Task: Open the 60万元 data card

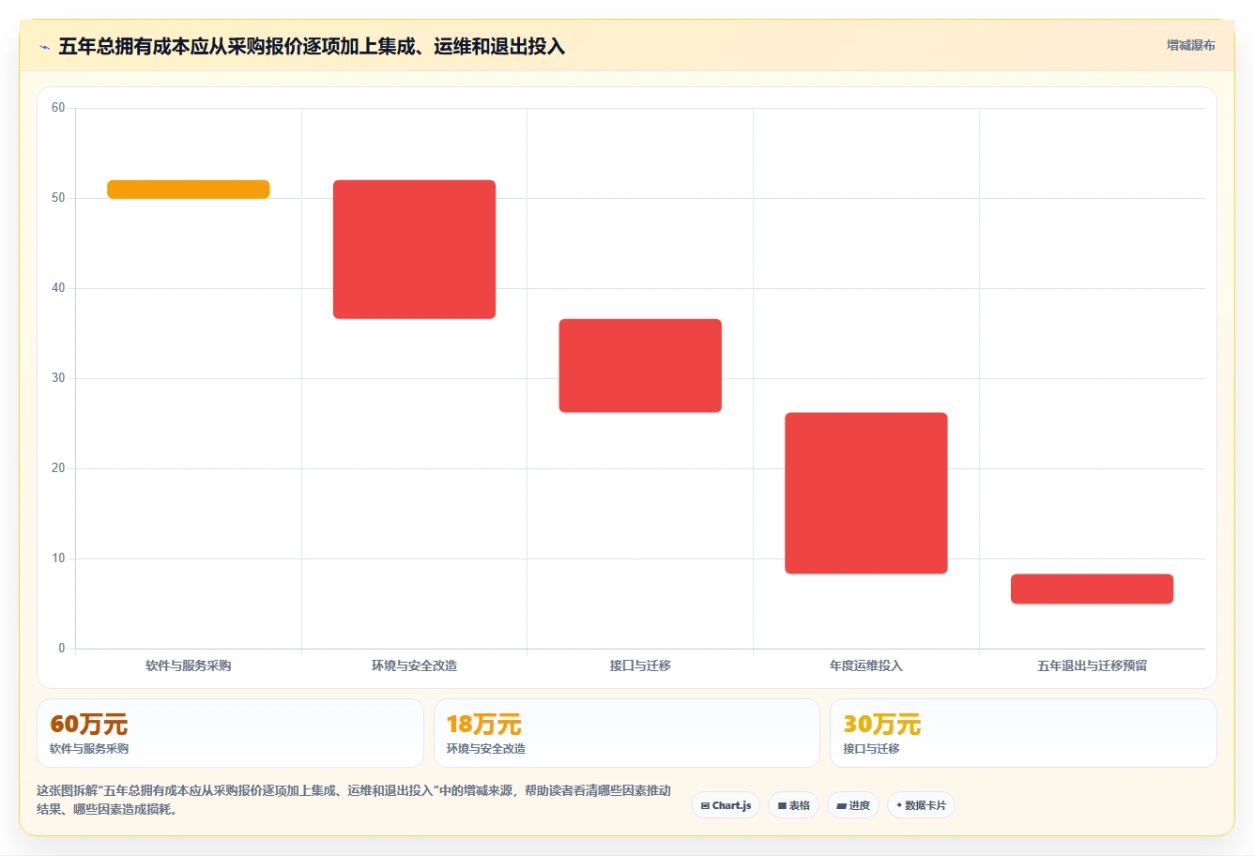Action: point(230,733)
